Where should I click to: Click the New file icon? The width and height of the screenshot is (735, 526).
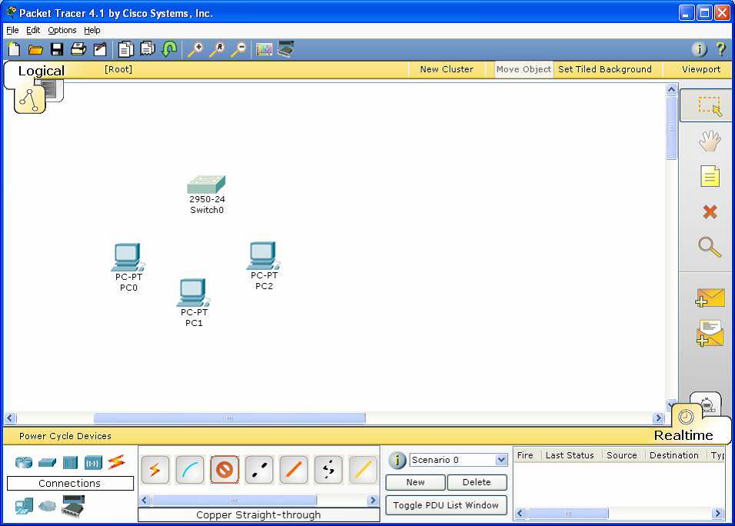pos(14,49)
